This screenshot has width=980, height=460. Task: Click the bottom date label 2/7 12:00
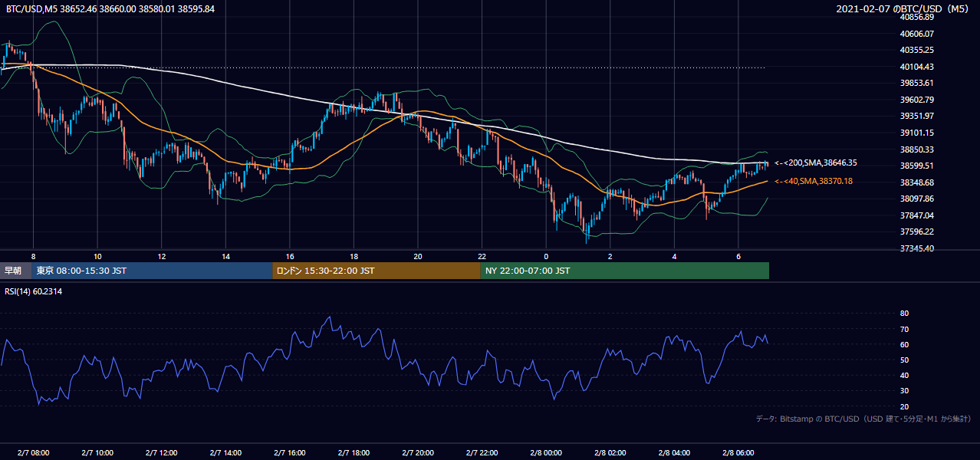point(161,453)
